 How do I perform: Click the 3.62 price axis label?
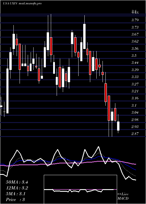[x=135, y=41]
